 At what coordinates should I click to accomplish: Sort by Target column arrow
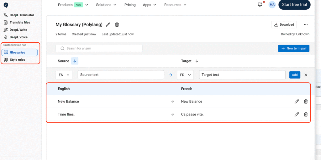(197, 61)
